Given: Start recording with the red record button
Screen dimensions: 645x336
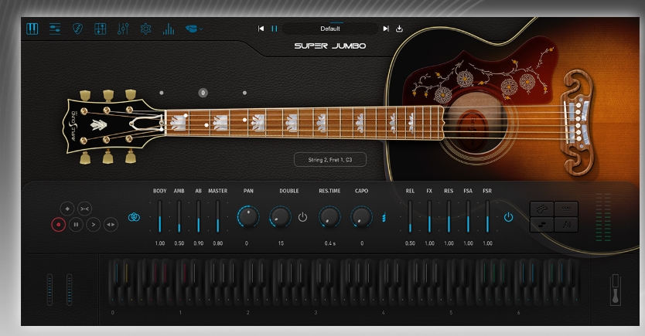Looking at the screenshot, I should click(59, 225).
